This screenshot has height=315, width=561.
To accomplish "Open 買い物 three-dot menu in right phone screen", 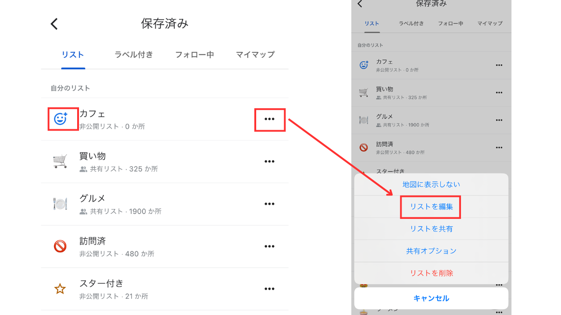I will 499,93.
